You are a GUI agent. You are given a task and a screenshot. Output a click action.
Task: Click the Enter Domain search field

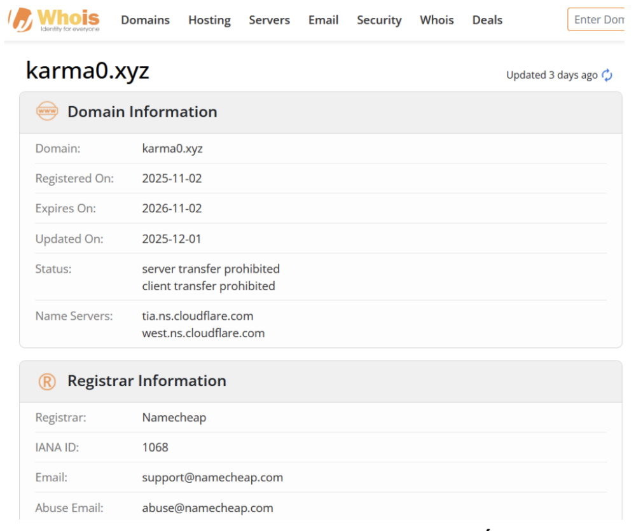click(x=597, y=20)
